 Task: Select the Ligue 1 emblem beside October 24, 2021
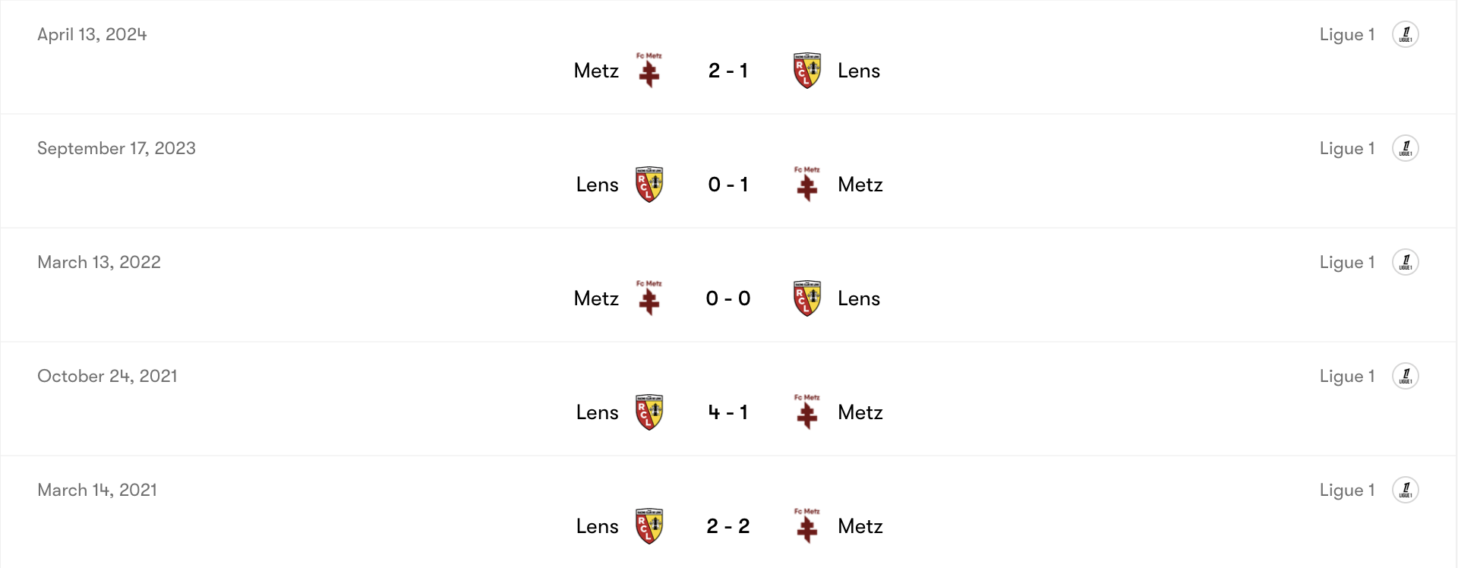pos(1406,375)
